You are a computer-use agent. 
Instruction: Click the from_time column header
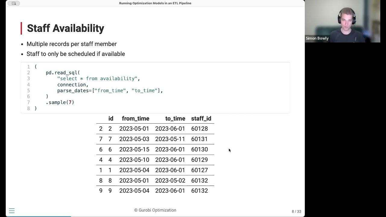coord(135,118)
